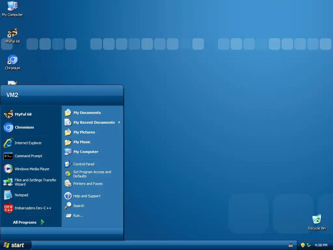
Task: Click Search entry text
Action: (x=79, y=206)
